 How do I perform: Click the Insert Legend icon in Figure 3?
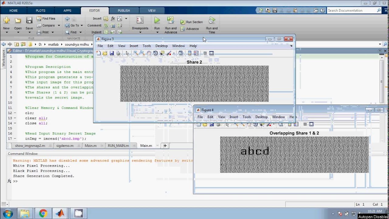coord(196,53)
